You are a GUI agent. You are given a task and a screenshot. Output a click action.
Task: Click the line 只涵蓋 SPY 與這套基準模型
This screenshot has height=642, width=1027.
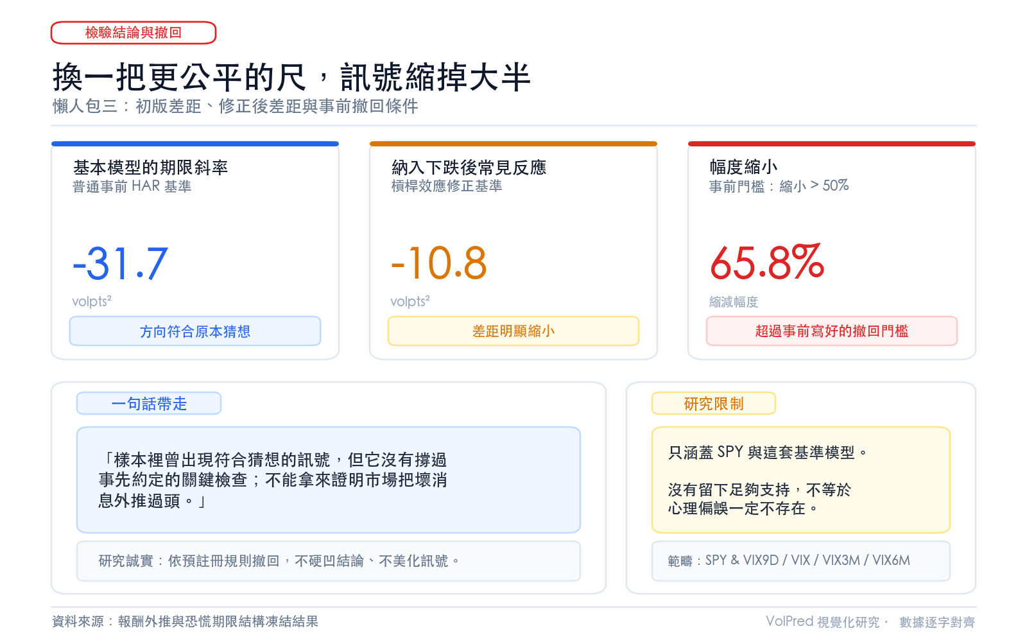pyautogui.click(x=768, y=453)
